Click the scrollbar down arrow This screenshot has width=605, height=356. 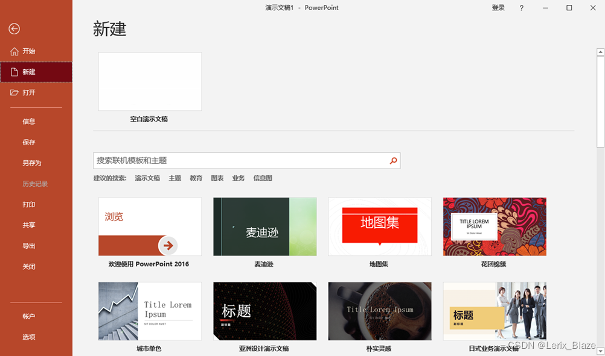coord(600,351)
